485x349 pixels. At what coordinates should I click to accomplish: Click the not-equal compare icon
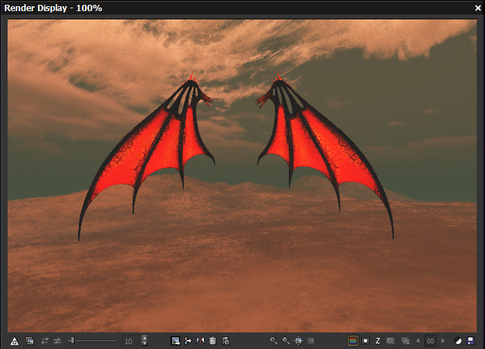click(x=57, y=341)
